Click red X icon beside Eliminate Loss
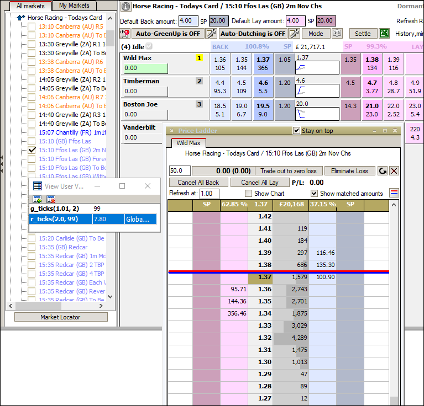The width and height of the screenshot is (424, 406). point(394,171)
